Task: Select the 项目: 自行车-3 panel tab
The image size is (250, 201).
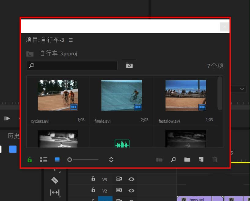Action: click(45, 40)
